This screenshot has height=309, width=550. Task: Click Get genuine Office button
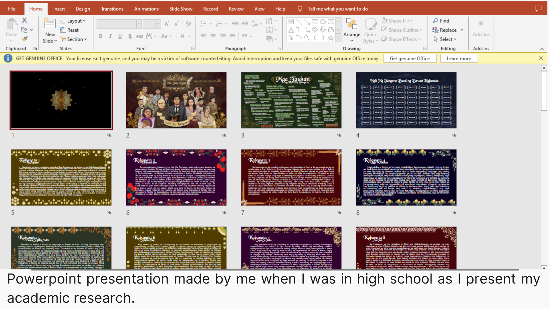(x=410, y=58)
